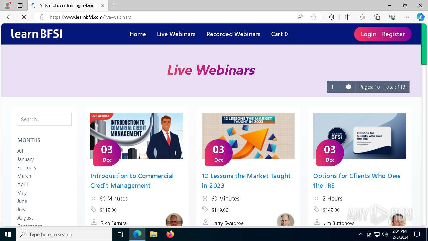
Task: Close the Virtual Classes Training tab
Action: 103,5
